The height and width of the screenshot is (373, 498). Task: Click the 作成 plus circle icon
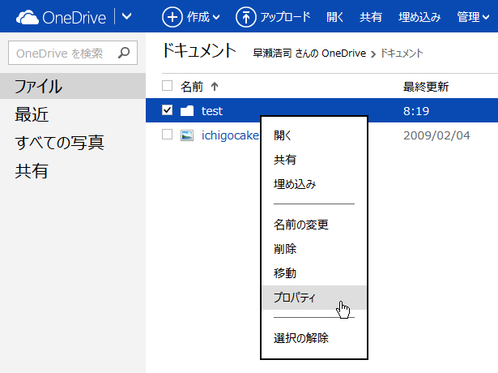coord(172,17)
